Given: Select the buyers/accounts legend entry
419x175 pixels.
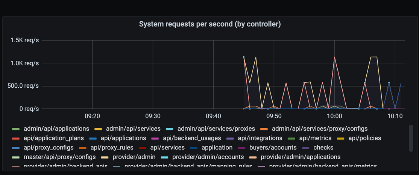Looking at the screenshot, I should [x=273, y=148].
